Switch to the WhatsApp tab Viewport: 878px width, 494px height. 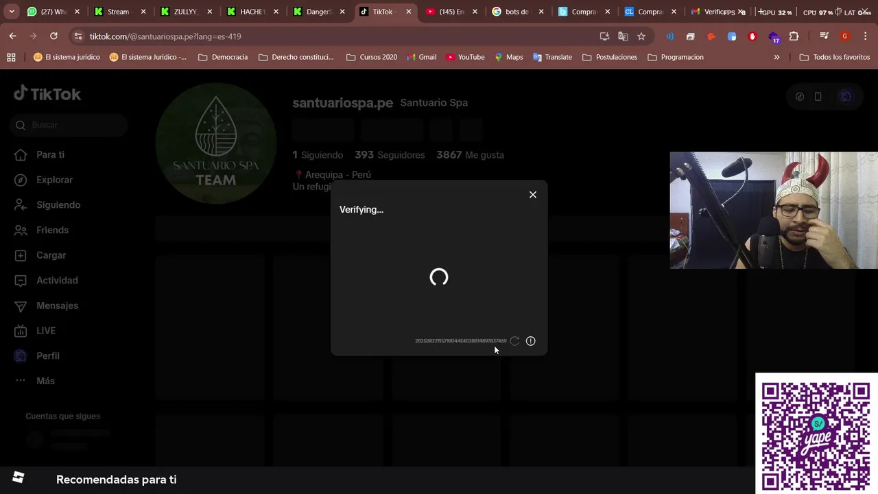click(53, 12)
